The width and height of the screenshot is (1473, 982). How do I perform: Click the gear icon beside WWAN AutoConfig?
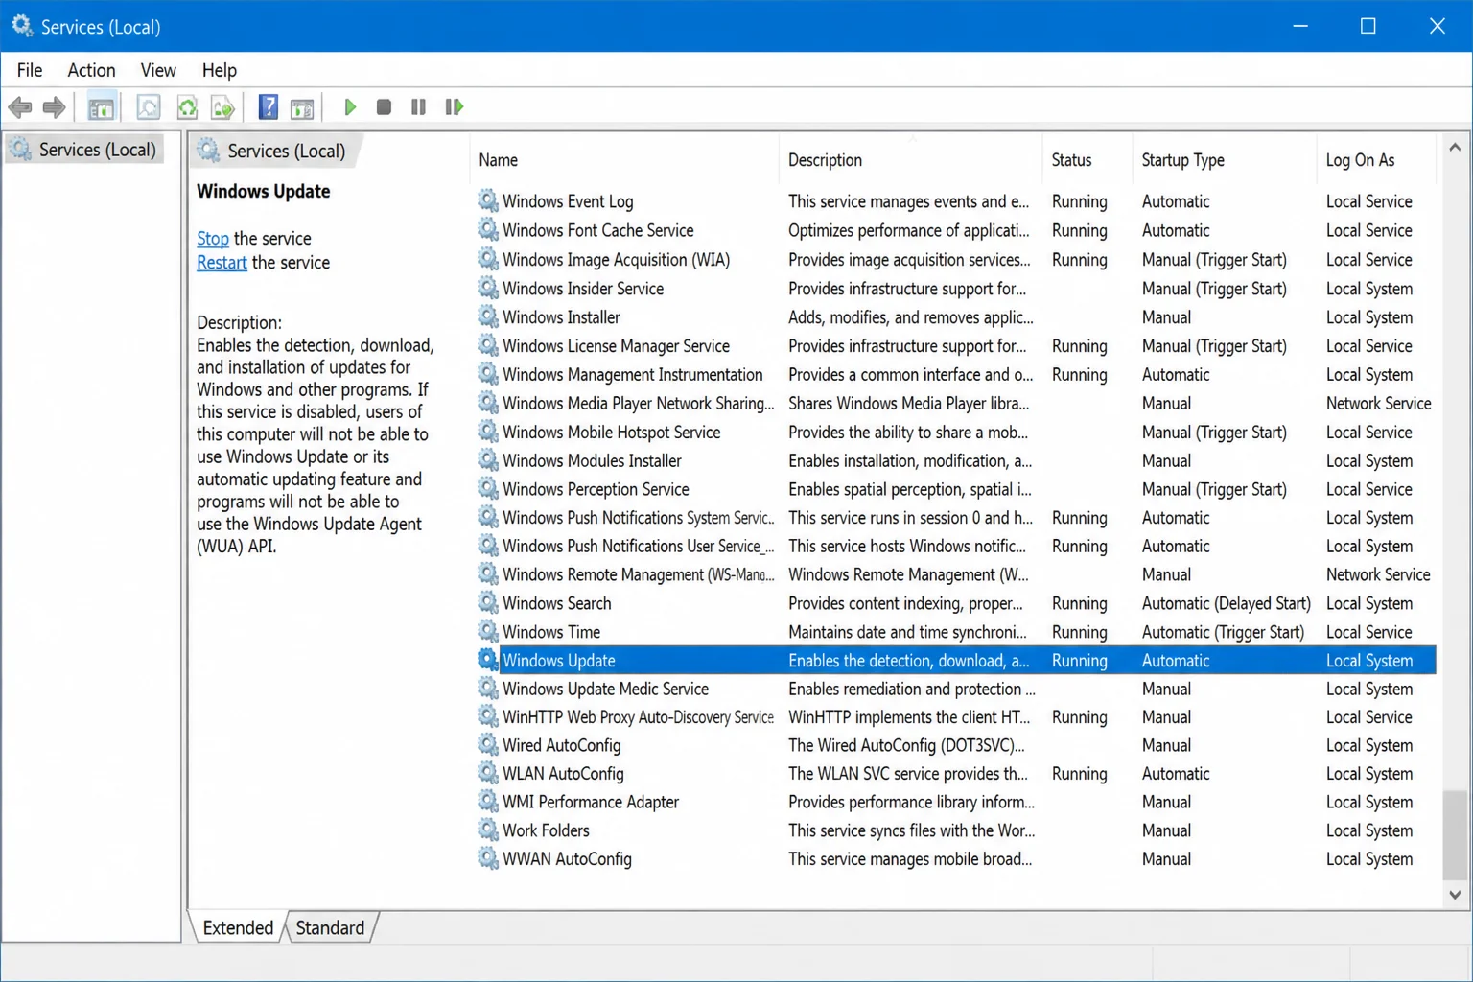[488, 858]
